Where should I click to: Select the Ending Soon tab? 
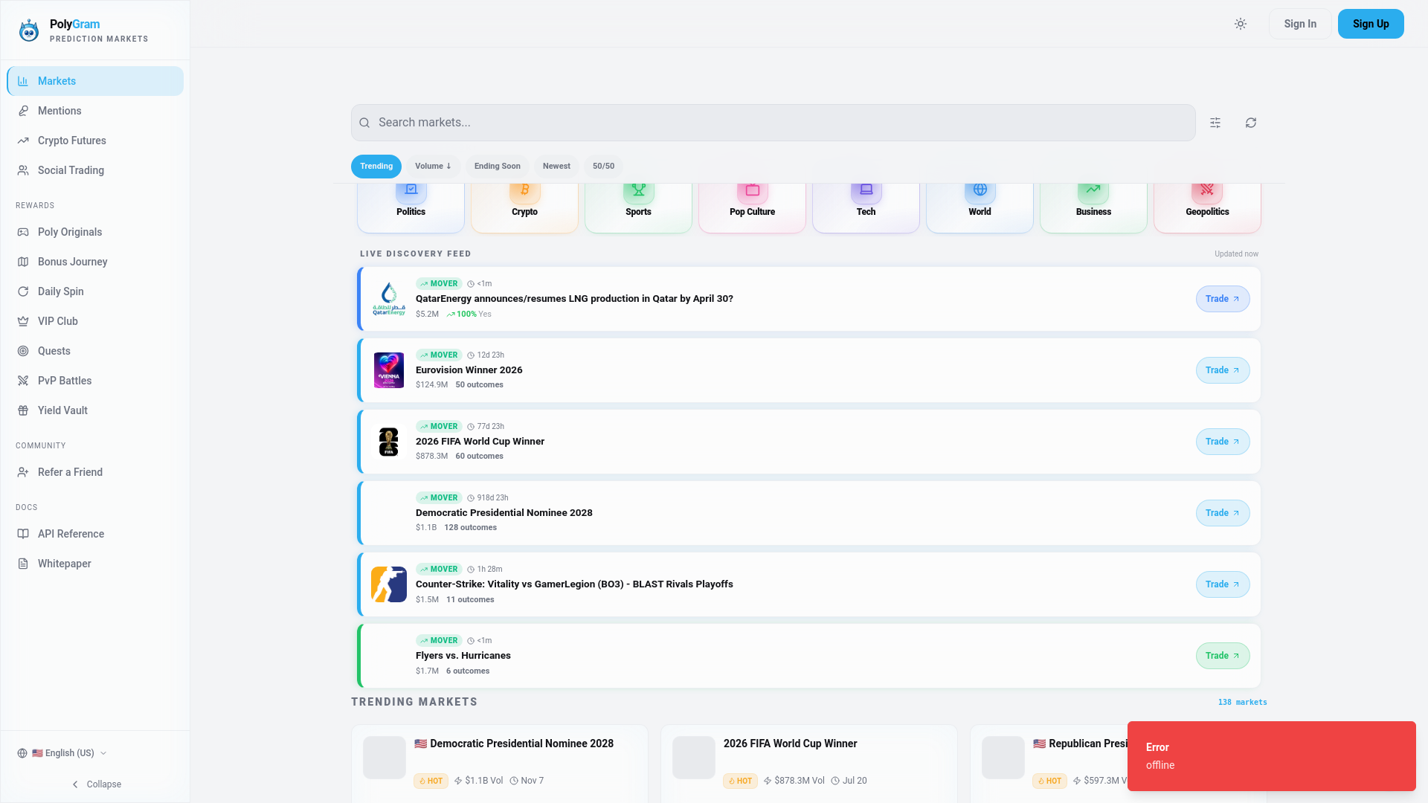[x=498, y=167]
